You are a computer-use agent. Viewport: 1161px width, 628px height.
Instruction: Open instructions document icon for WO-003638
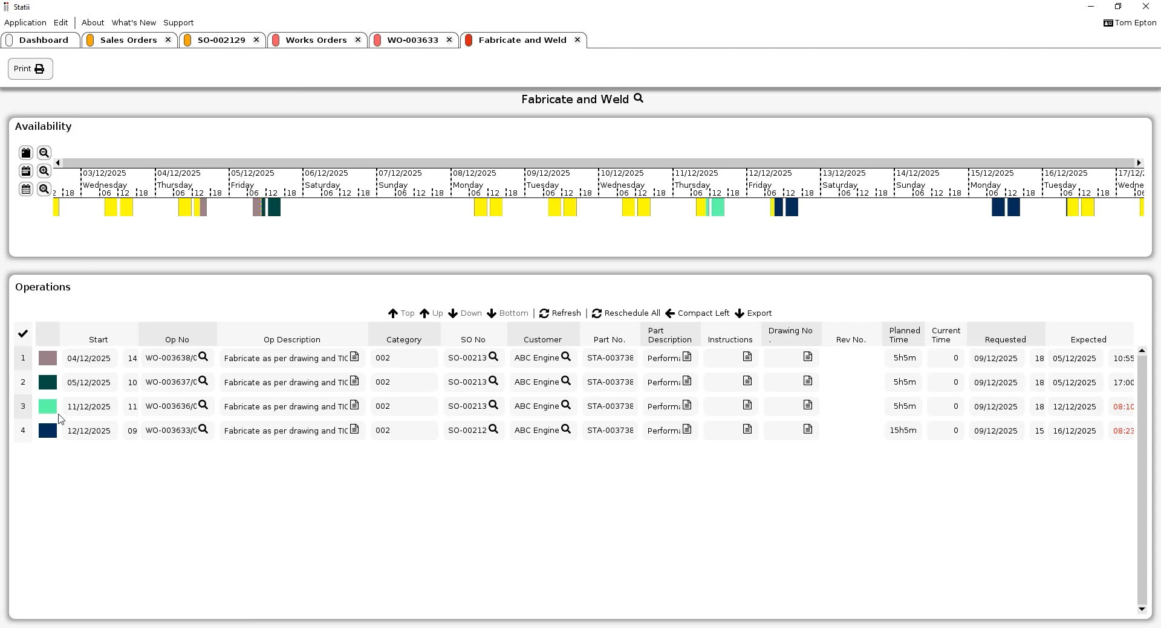747,357
